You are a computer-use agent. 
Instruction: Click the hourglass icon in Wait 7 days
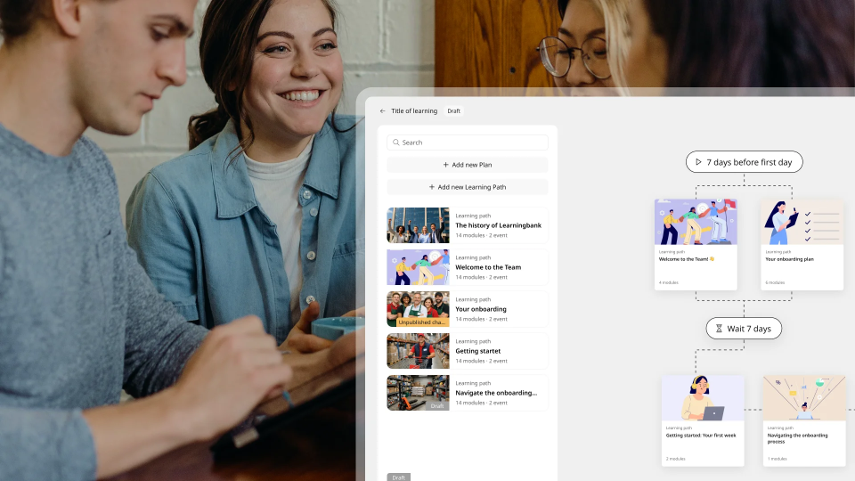(719, 329)
